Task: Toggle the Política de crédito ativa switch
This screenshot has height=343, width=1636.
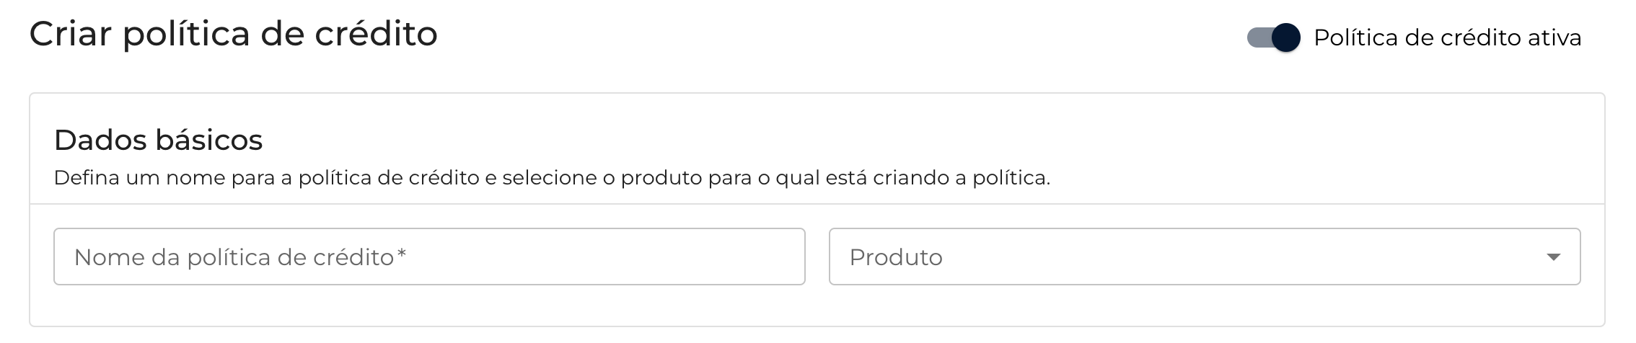Action: (1273, 37)
